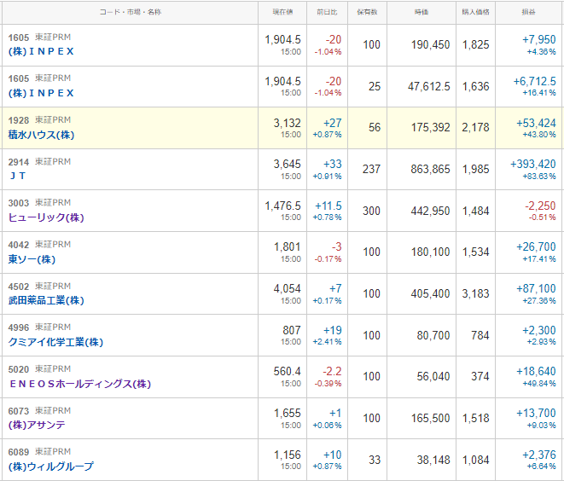Viewport: 564px width, 481px height.
Task: Open the ヒューリック(株) stock link
Action: (46, 217)
